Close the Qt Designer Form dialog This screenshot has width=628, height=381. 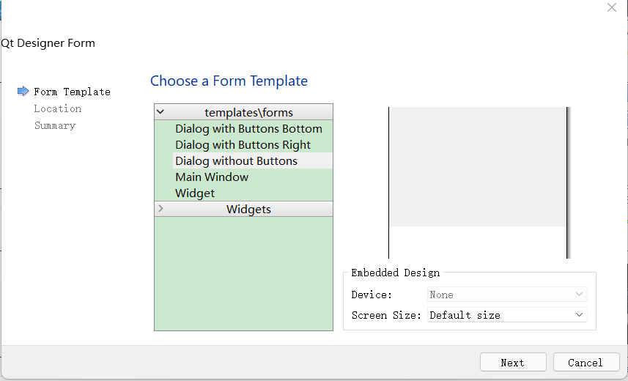point(612,7)
